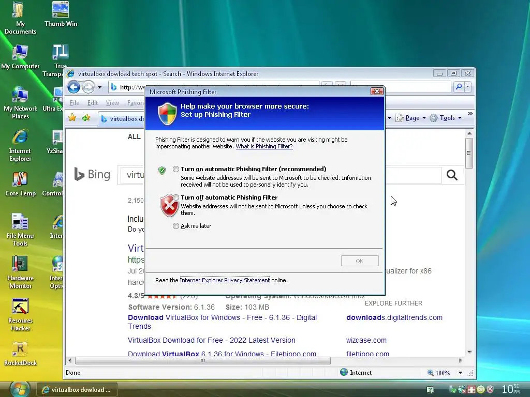
Task: Open Resoures Hacker desktop icon
Action: 20,315
